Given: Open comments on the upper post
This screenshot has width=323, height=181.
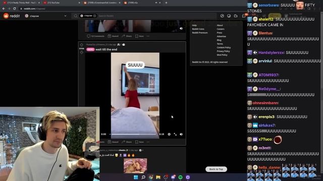Looking at the screenshot, I should click(95, 36).
